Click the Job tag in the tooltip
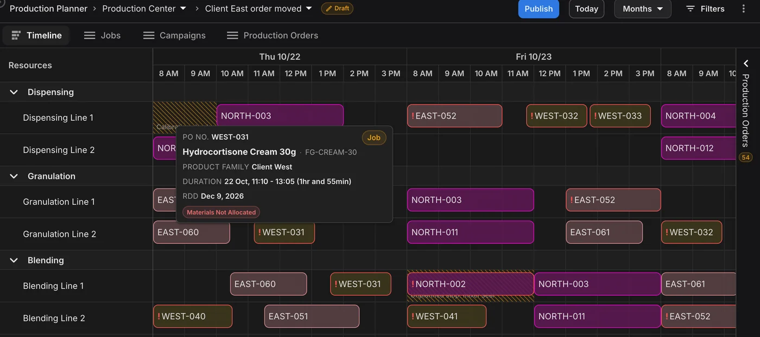Image resolution: width=760 pixels, height=337 pixels. [x=374, y=138]
